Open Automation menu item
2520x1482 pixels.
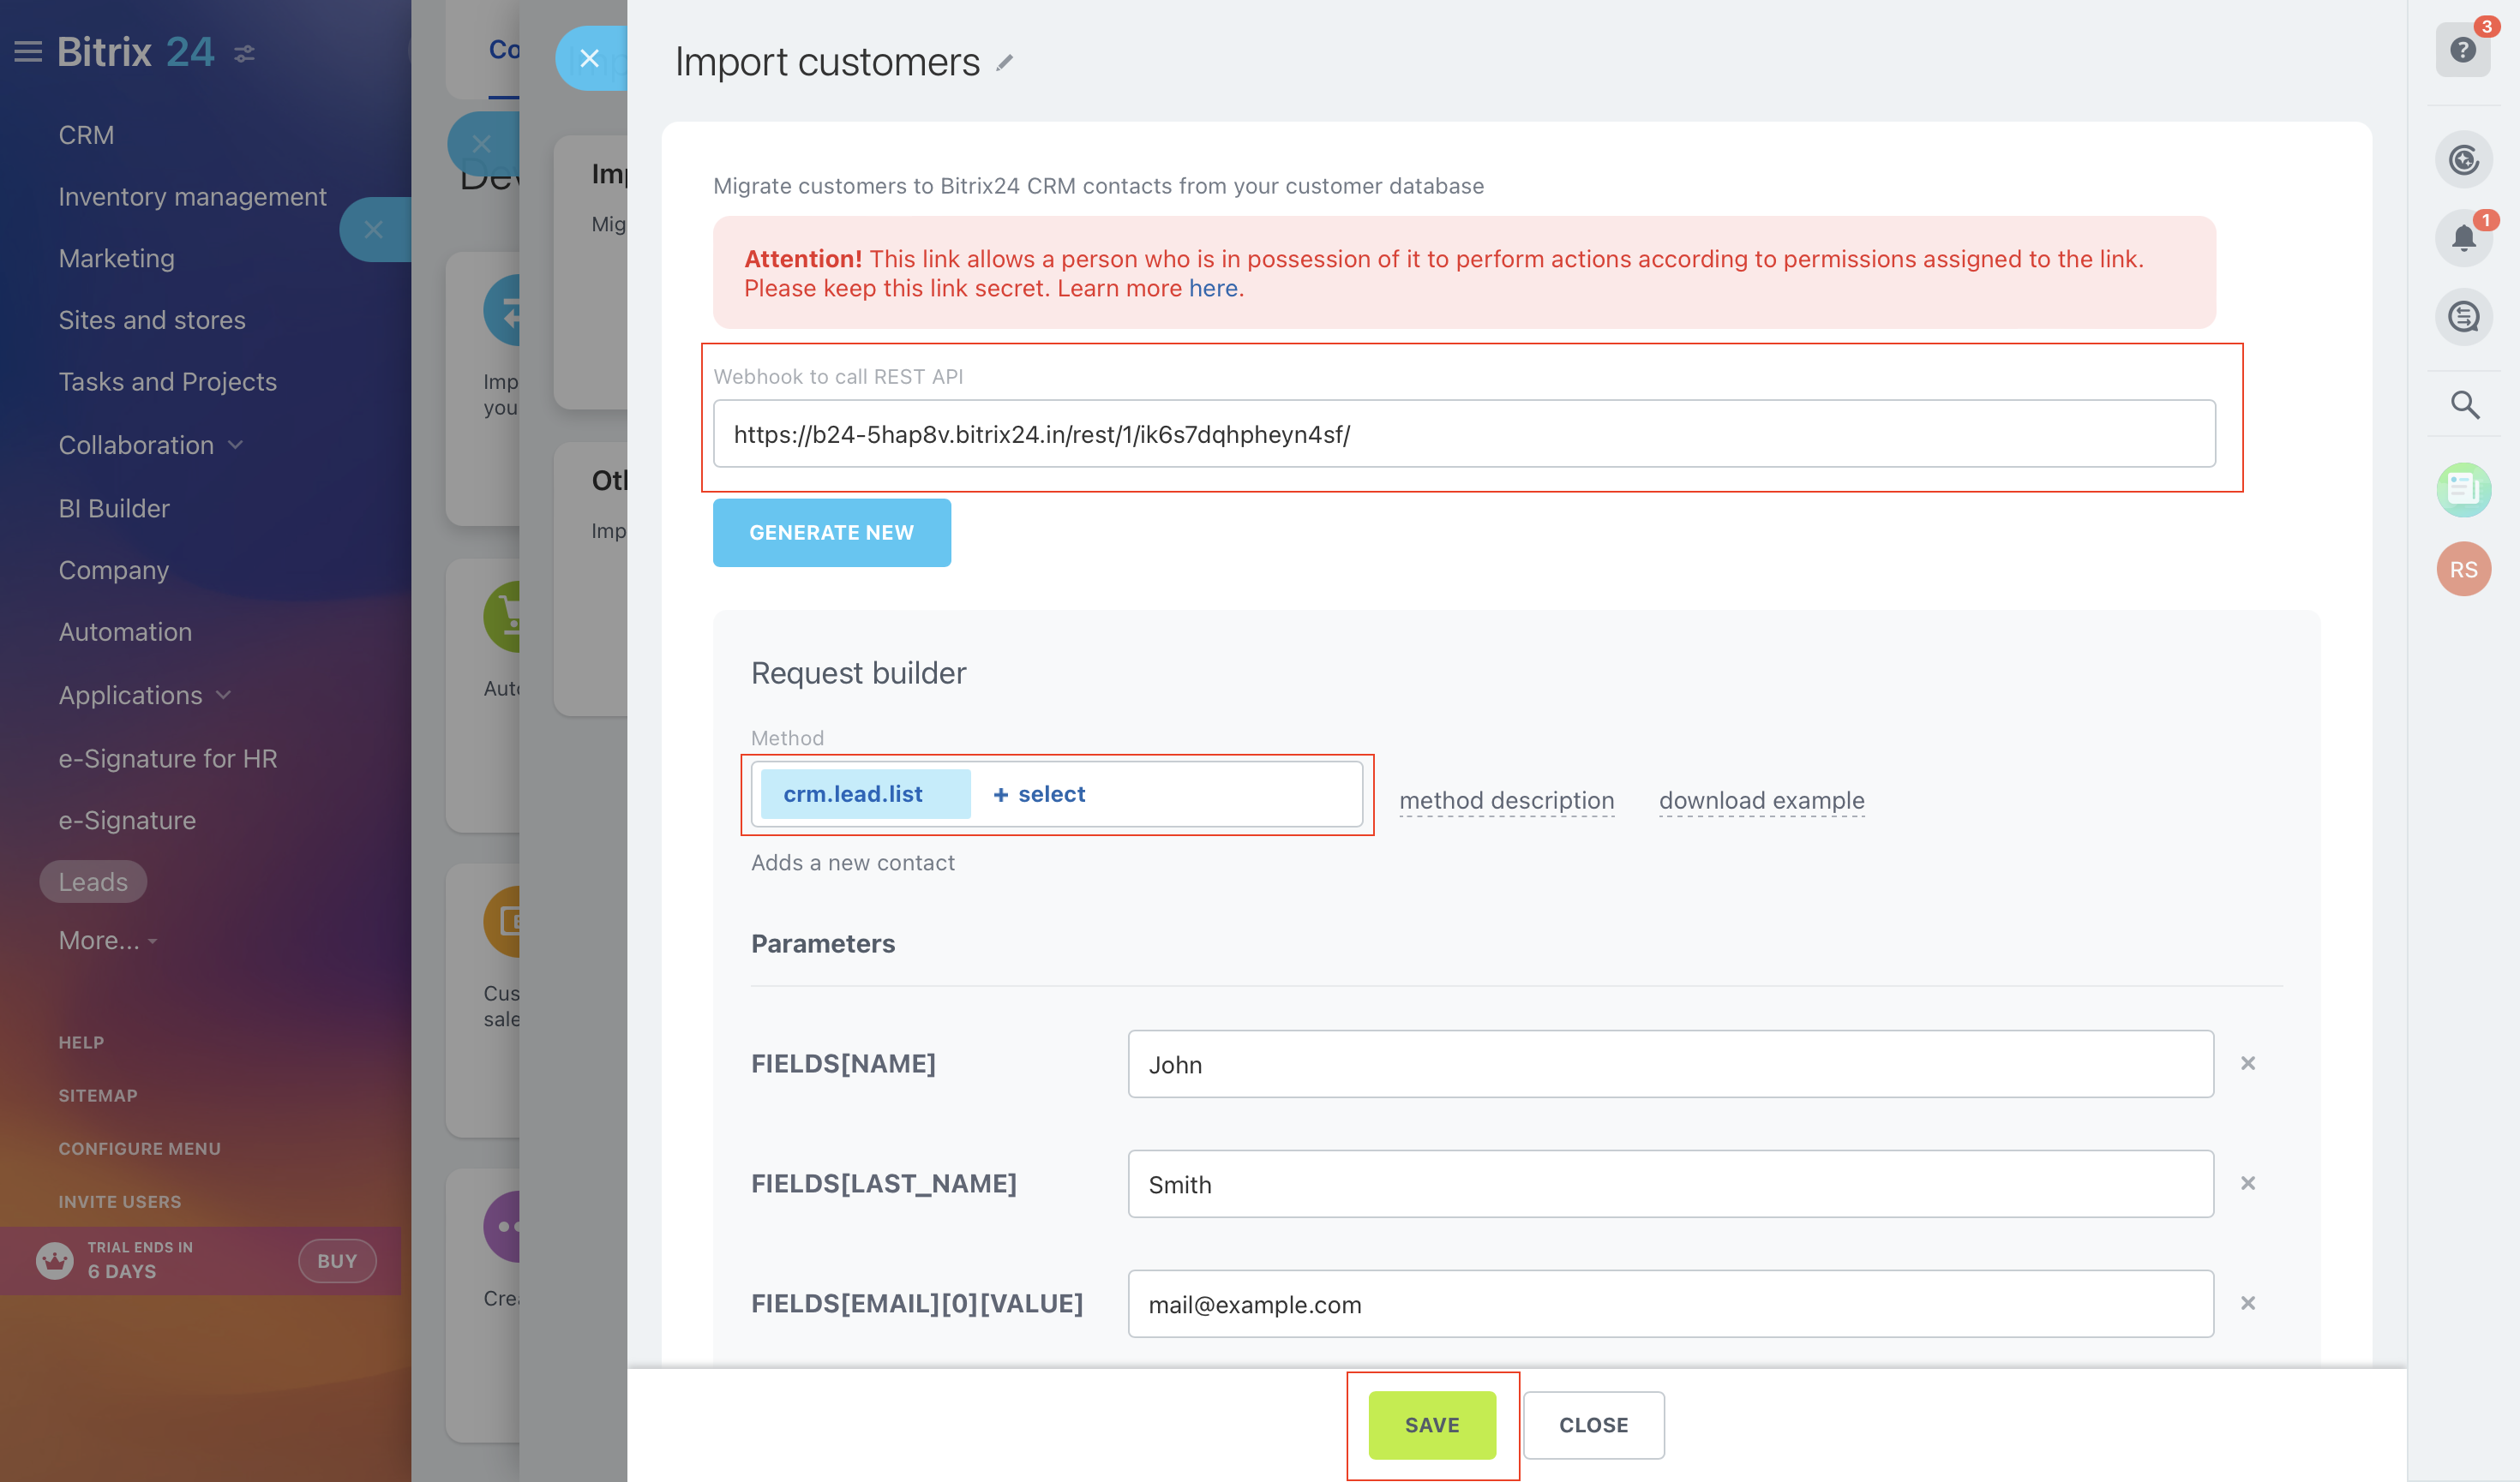(125, 631)
